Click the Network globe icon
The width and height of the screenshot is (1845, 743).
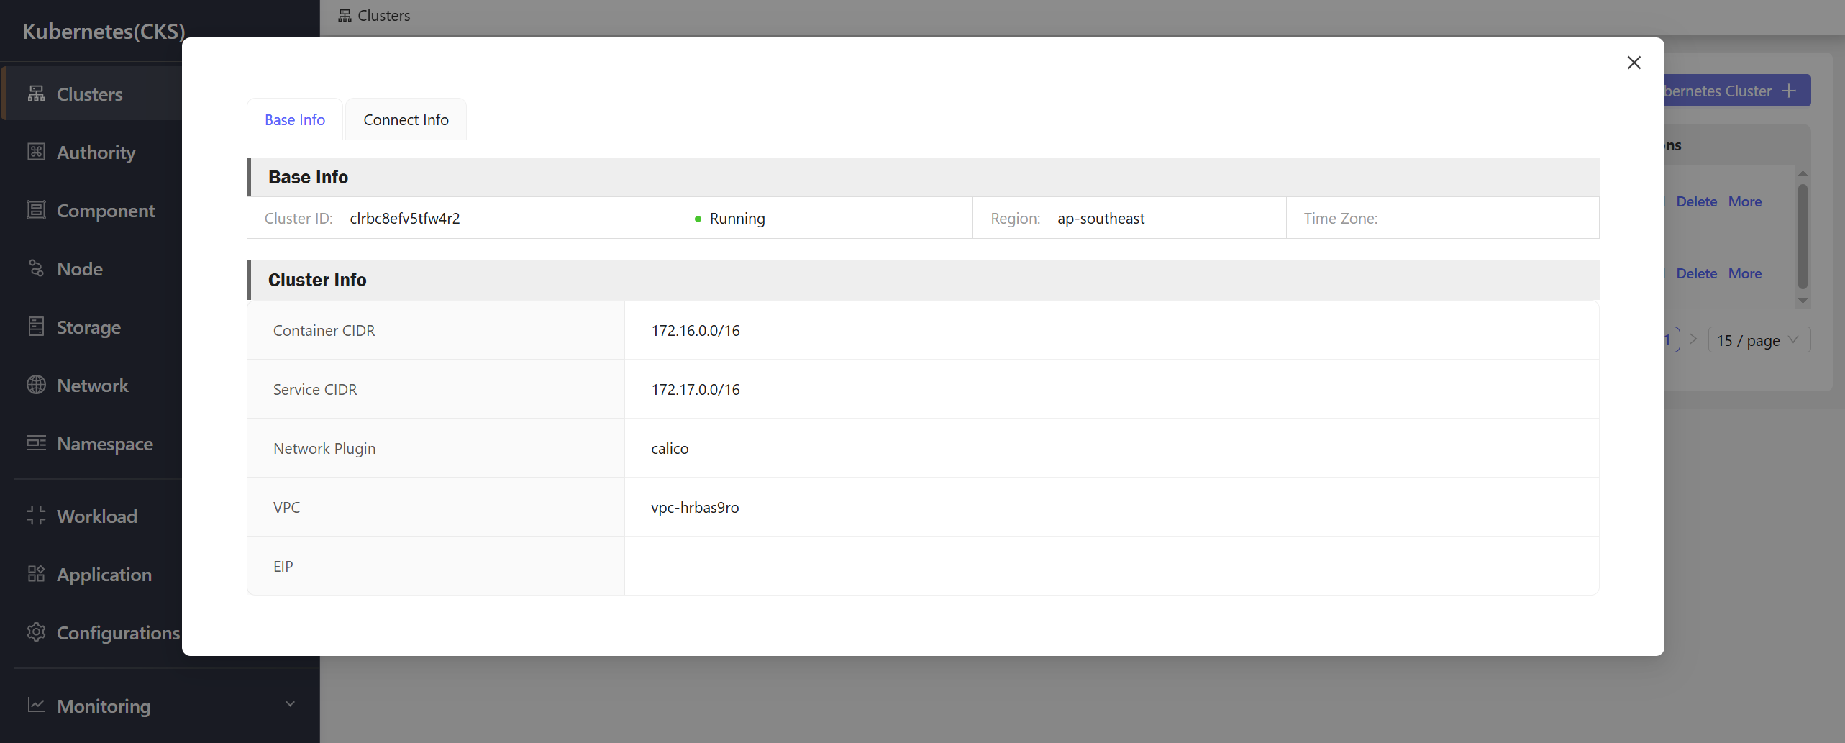[x=36, y=385]
